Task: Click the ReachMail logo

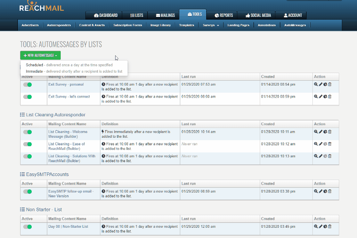Action: click(x=42, y=8)
